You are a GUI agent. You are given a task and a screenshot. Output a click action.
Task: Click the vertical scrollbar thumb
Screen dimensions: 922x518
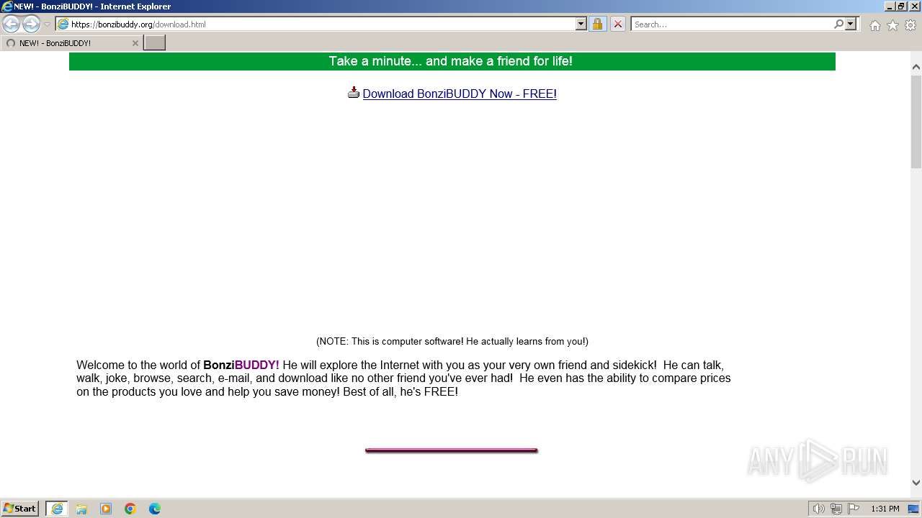tap(916, 122)
